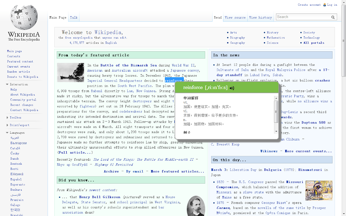The height and width of the screenshot is (216, 346).
Task: Click the search magnifier icon
Action: 333,17
